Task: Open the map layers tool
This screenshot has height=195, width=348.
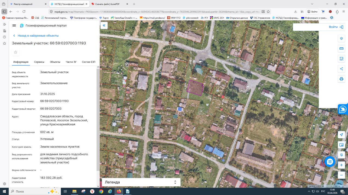Action: [341, 38]
